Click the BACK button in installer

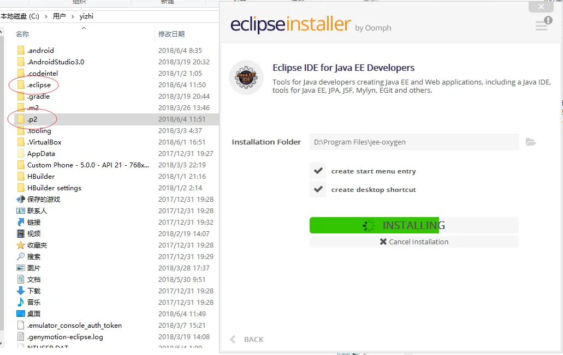(253, 339)
